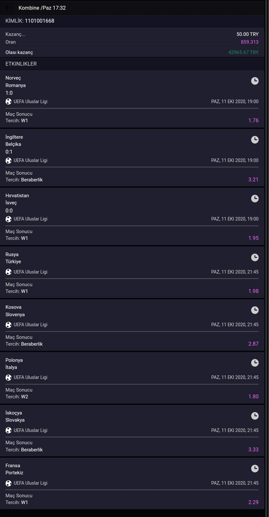Click the 2.29 odds on Fransa-Portekiz
The image size is (269, 517).
pos(253,502)
